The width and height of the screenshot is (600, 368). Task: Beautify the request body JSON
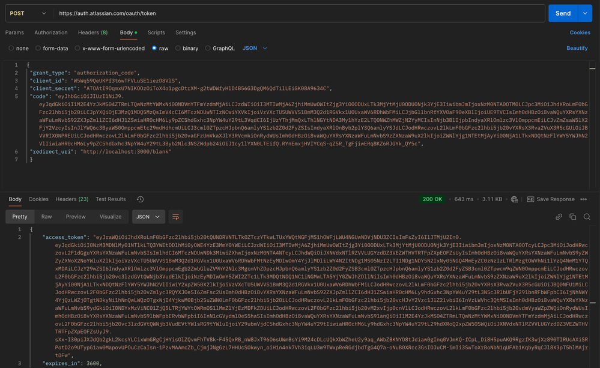click(577, 47)
